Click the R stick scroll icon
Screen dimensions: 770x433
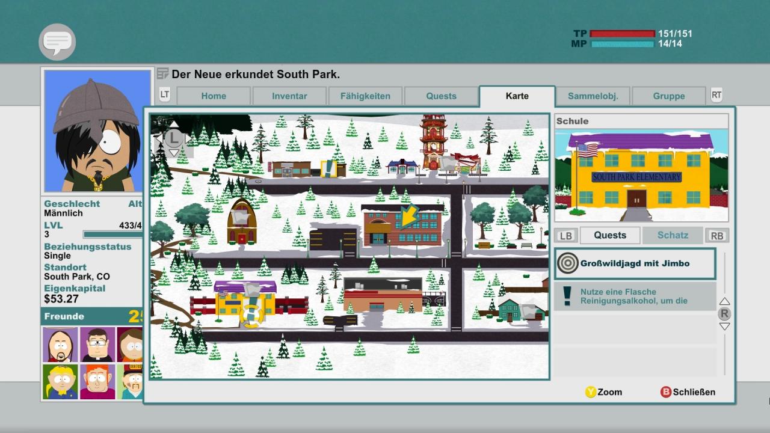point(724,313)
